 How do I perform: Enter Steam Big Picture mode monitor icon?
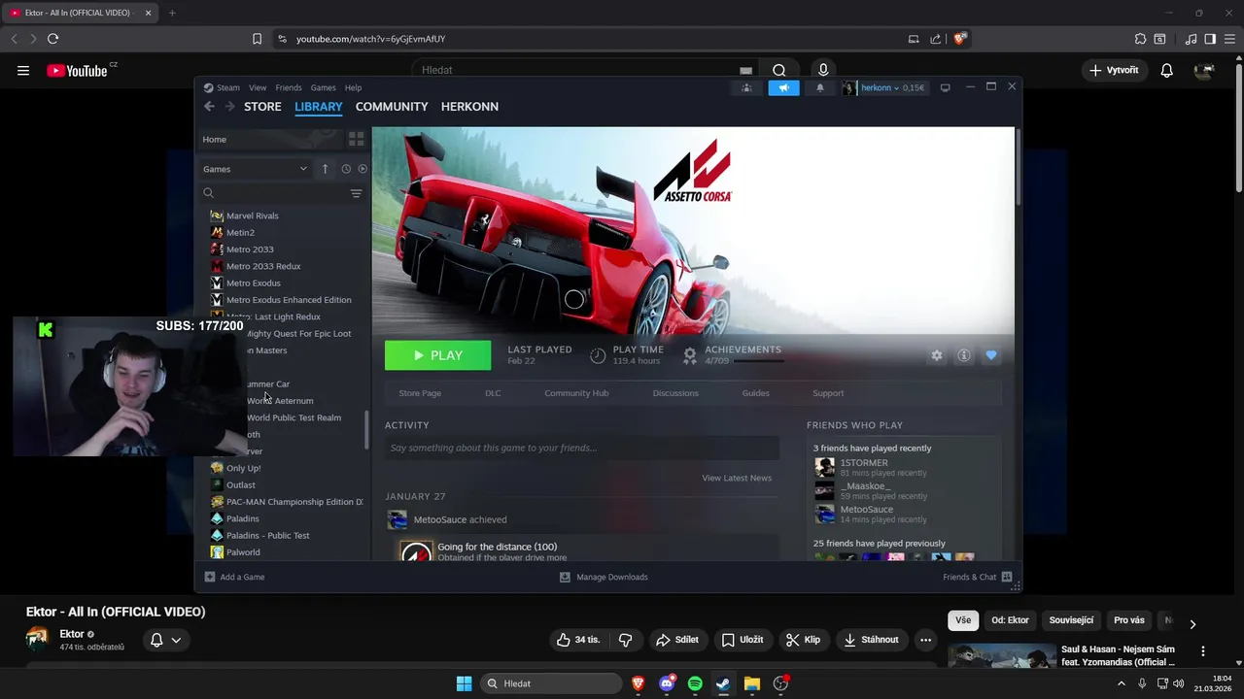(x=945, y=87)
